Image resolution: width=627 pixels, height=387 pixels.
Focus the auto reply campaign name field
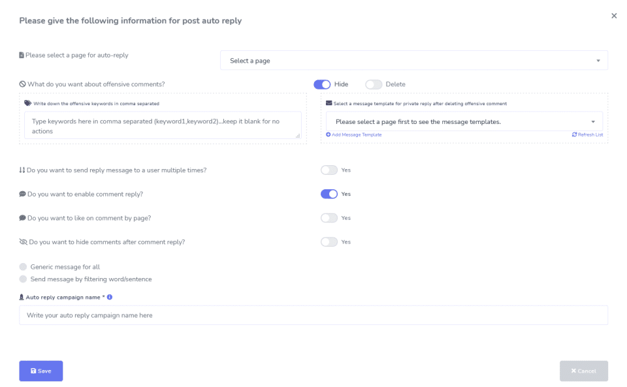click(x=313, y=315)
